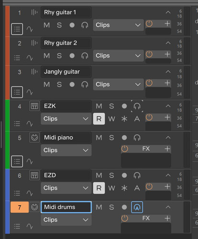Viewport: 198px width, 239px height.
Task: Click the MIDI connector icon on Midi piano
Action: pos(34,137)
